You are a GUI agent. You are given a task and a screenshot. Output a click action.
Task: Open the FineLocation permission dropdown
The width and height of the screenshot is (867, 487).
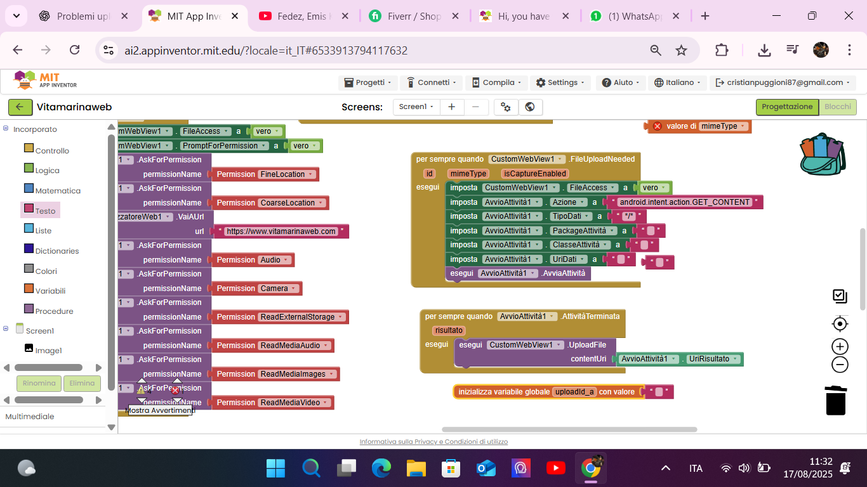(x=310, y=174)
